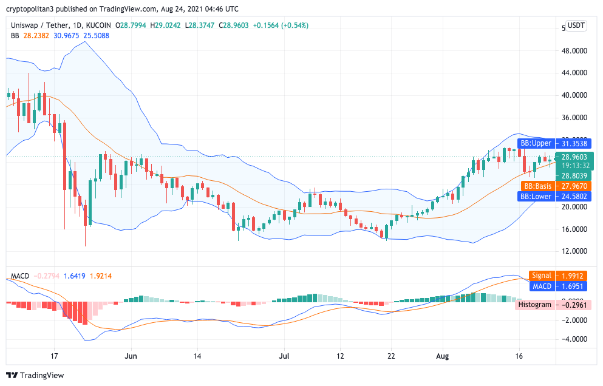This screenshot has width=603, height=386.
Task: Click the 16.0000 price axis label
Action: (x=574, y=229)
